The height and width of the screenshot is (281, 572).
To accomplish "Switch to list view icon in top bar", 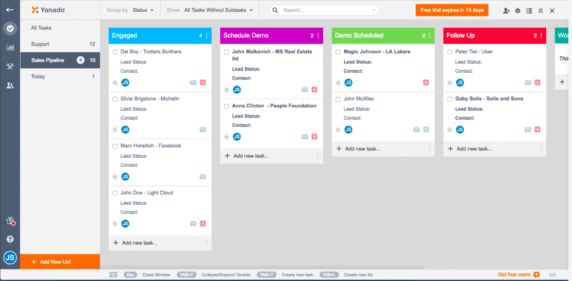I will point(529,11).
